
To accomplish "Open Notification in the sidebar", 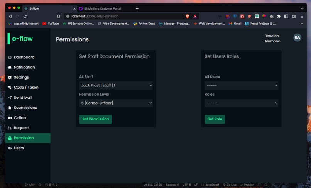I will [x=28, y=67].
